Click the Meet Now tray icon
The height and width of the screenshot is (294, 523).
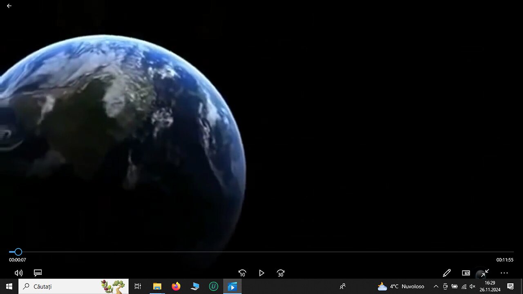(x=445, y=286)
